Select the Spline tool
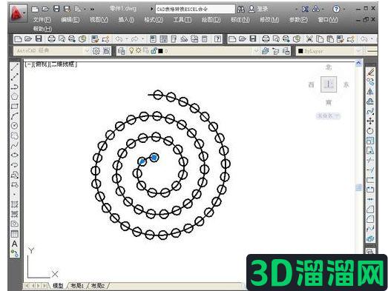 tap(15, 145)
